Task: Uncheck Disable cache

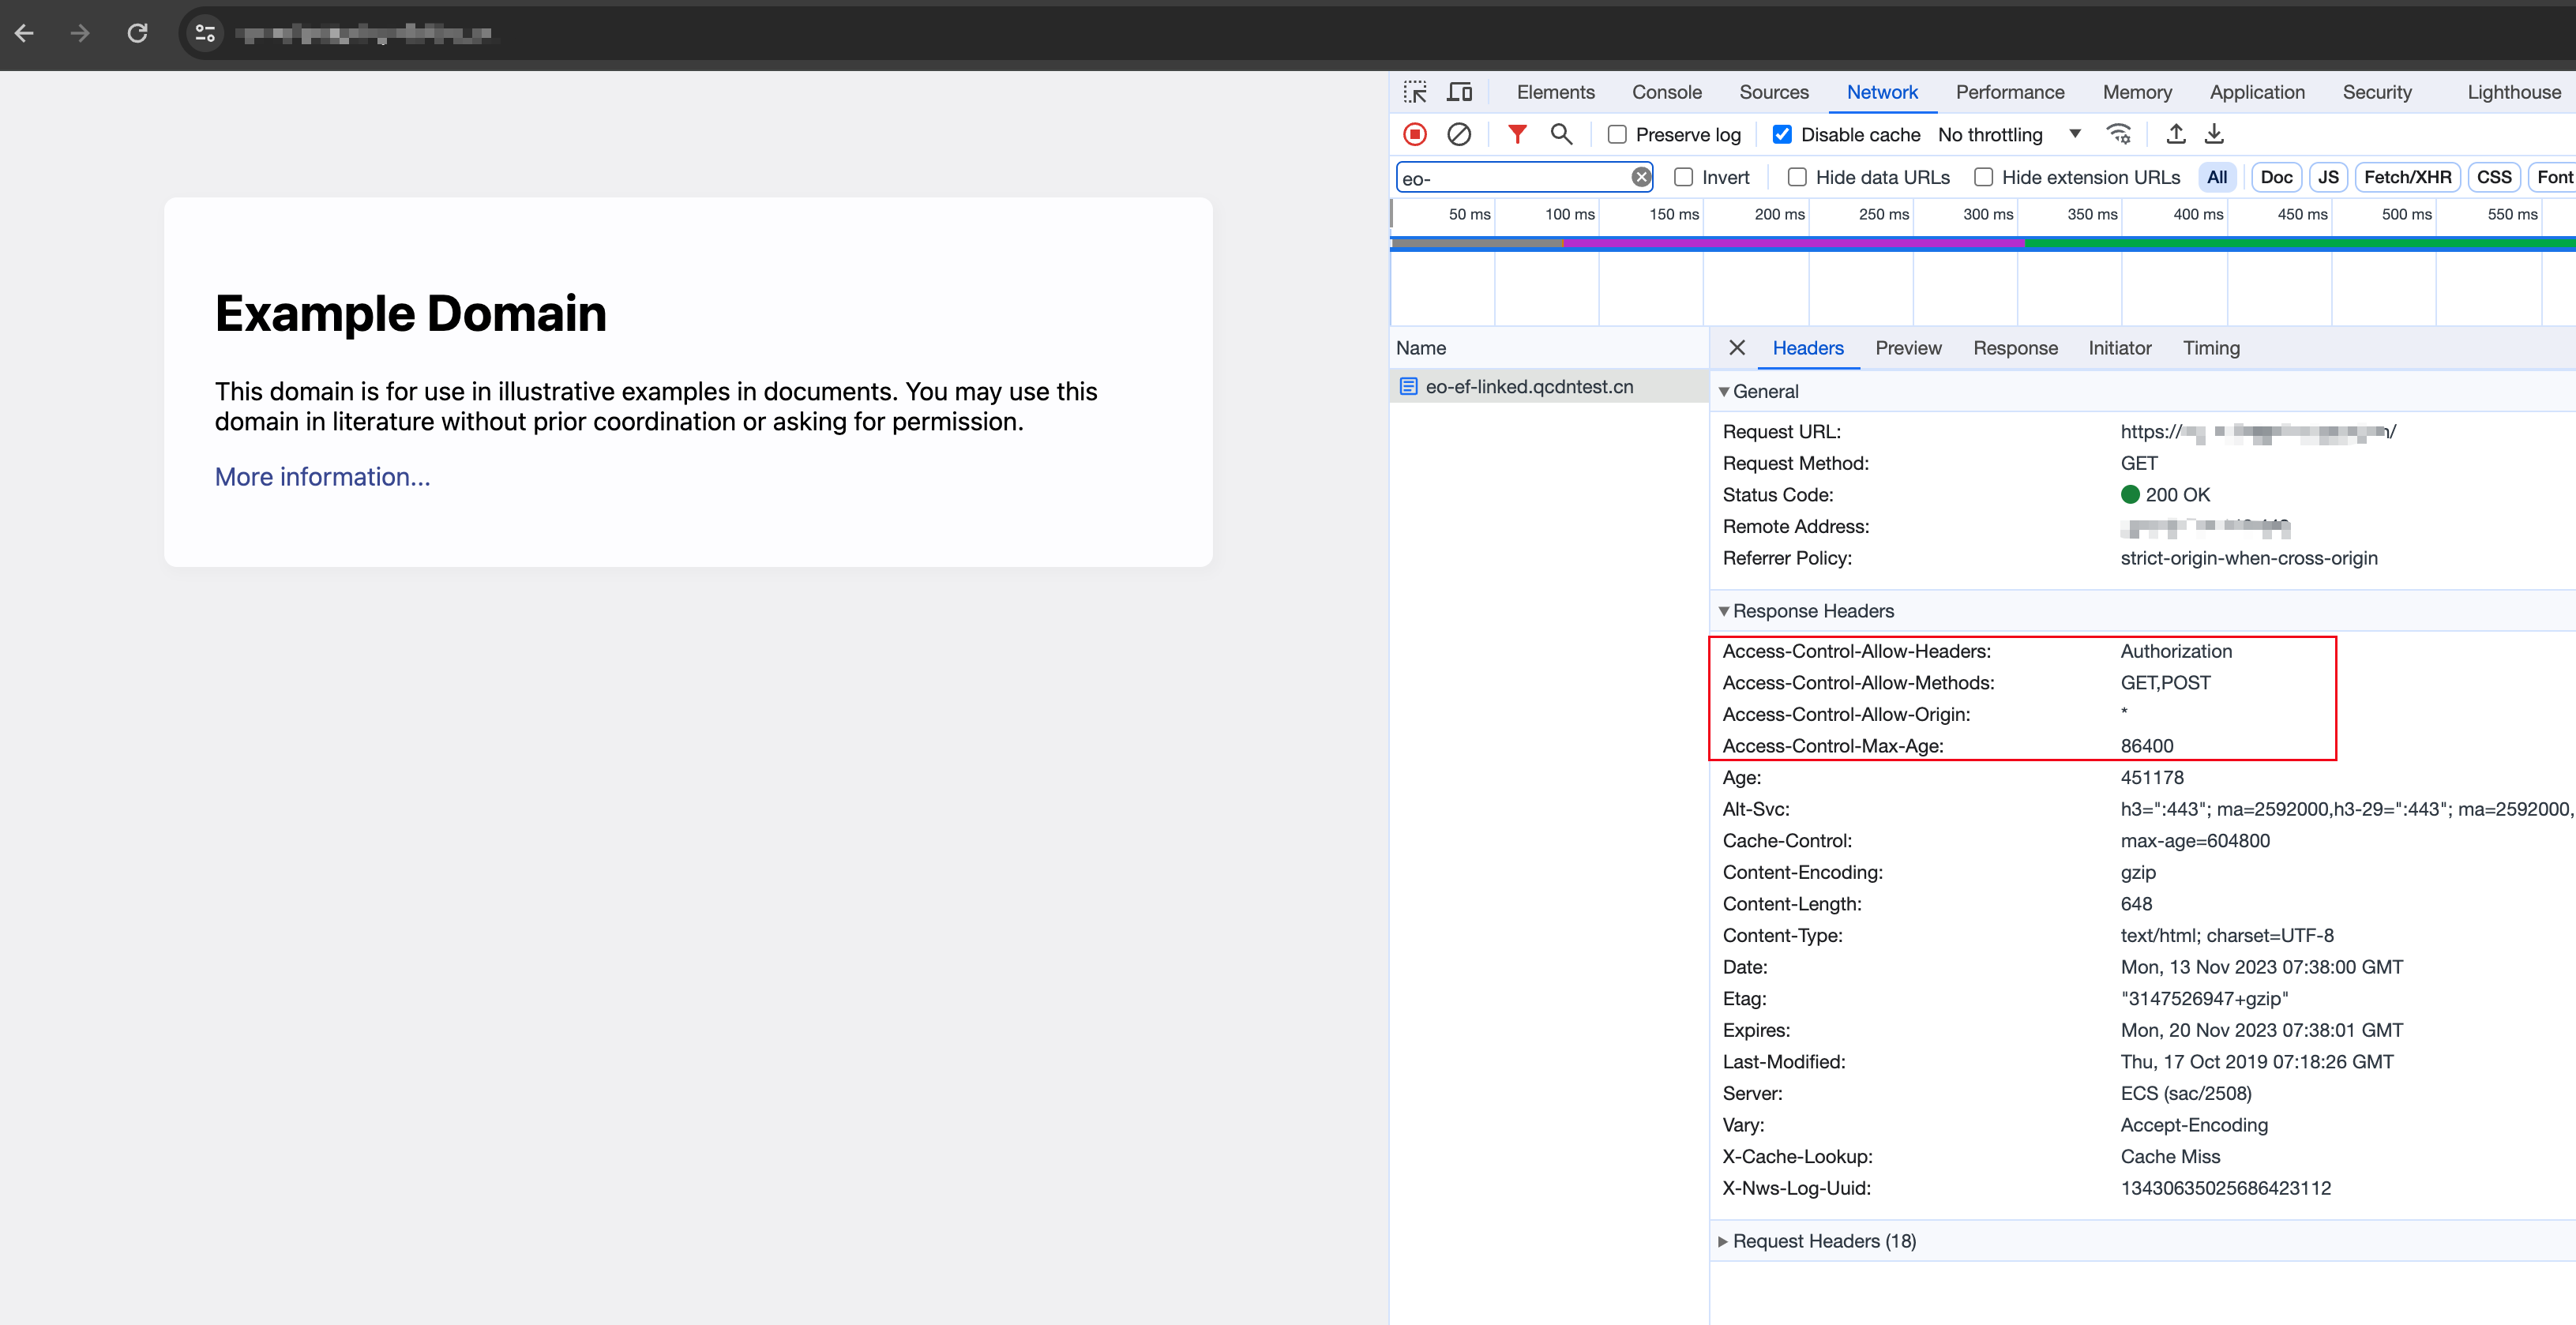Action: tap(1782, 134)
